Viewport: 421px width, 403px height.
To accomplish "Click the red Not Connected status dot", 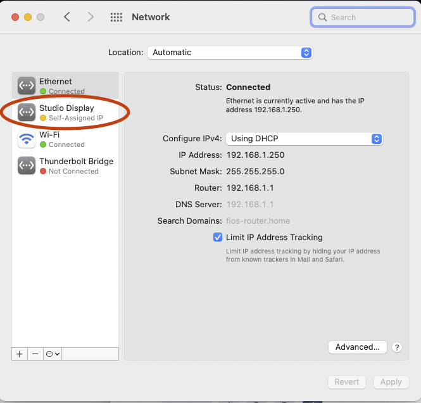I will click(x=43, y=171).
